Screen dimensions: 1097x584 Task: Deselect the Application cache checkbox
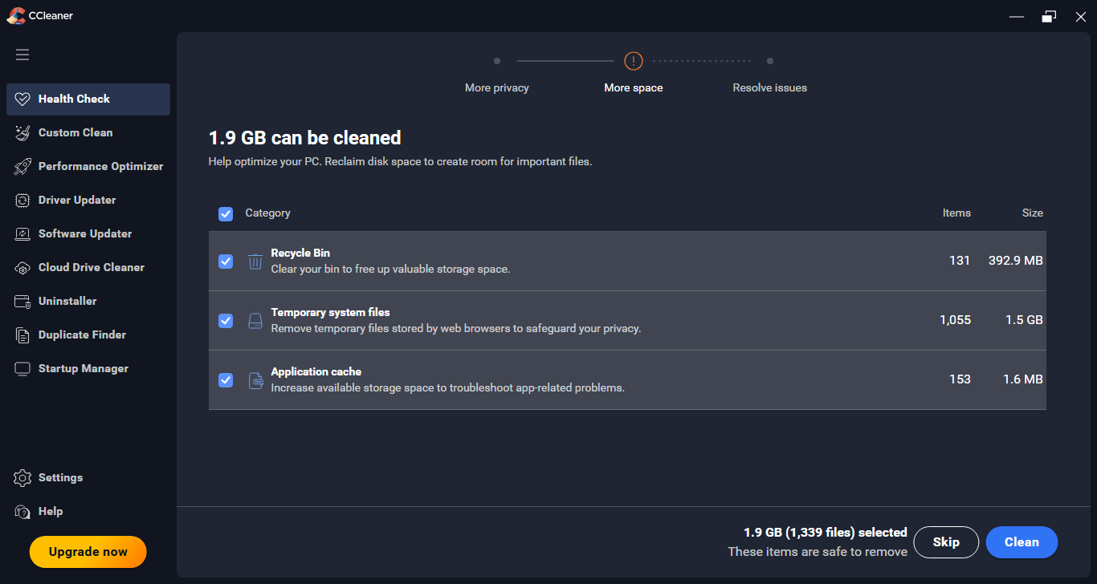[x=226, y=380]
